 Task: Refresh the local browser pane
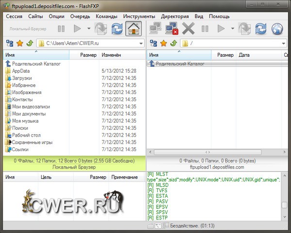117,29
